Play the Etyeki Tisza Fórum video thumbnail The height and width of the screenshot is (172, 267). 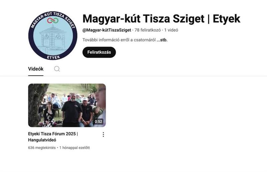[x=67, y=105]
